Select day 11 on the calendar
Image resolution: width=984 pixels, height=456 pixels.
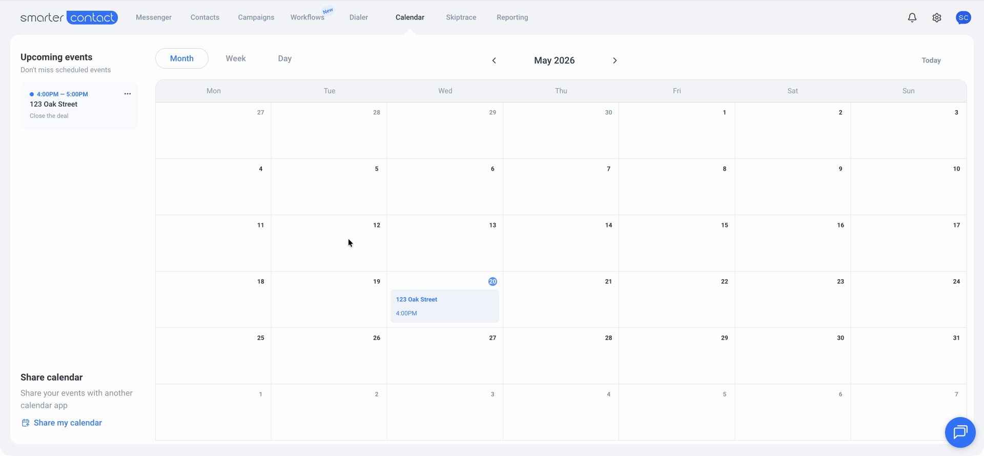click(x=213, y=243)
